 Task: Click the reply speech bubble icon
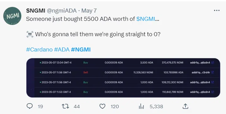coord(30,106)
